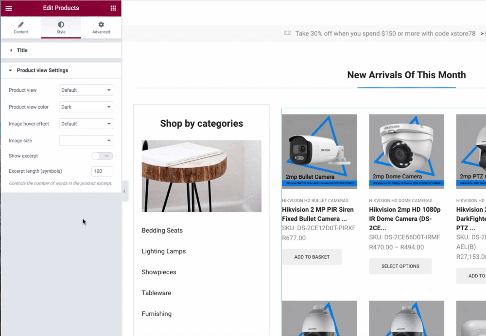Image resolution: width=486 pixels, height=336 pixels.
Task: Click the Select Options button
Action: click(400, 266)
